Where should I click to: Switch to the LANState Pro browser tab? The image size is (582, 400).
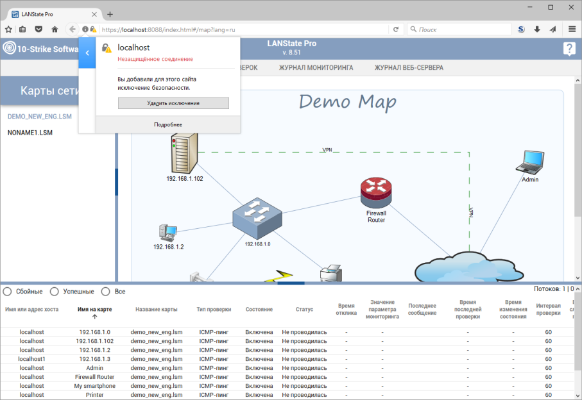tap(54, 14)
